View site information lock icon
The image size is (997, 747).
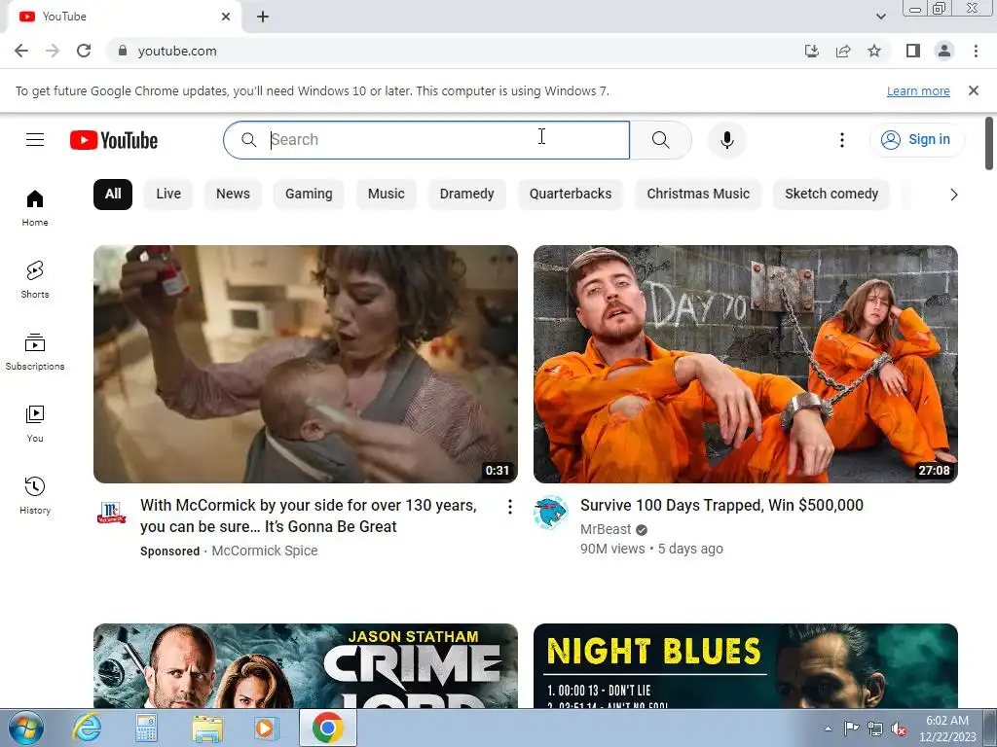[123, 51]
